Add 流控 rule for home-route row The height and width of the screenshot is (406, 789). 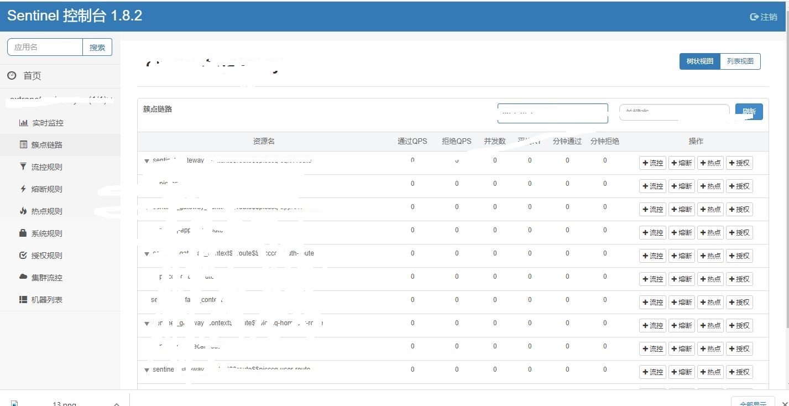pyautogui.click(x=653, y=325)
